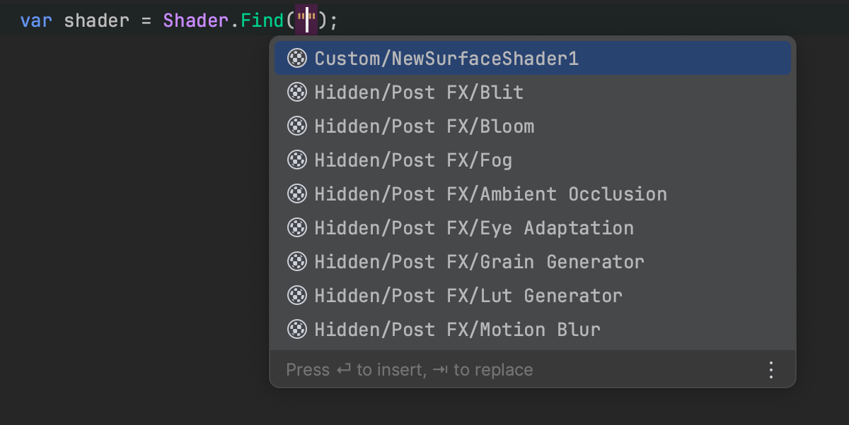
Task: Choose Hidden/Post FX/Blit suggestion
Action: tap(419, 92)
